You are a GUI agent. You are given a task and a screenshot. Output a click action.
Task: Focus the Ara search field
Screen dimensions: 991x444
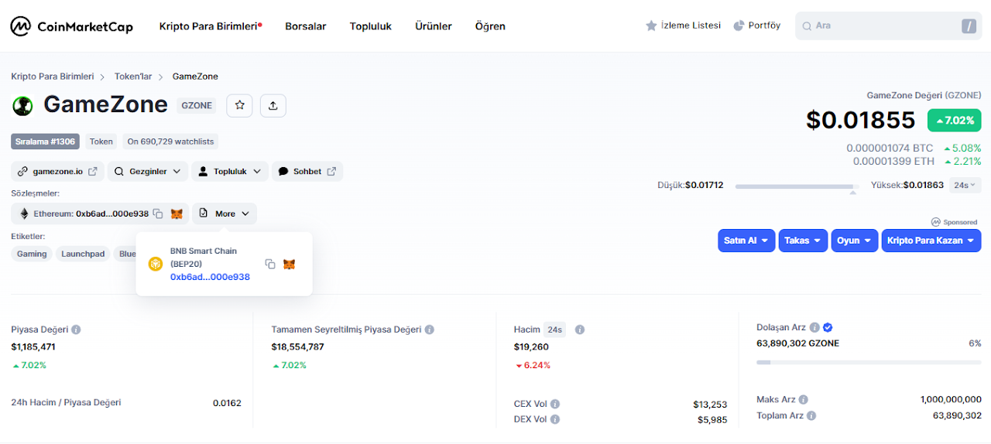[888, 26]
